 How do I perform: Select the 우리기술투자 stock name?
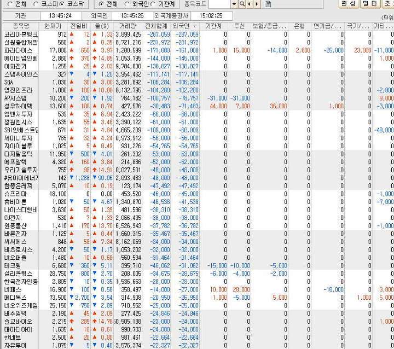(x=21, y=170)
